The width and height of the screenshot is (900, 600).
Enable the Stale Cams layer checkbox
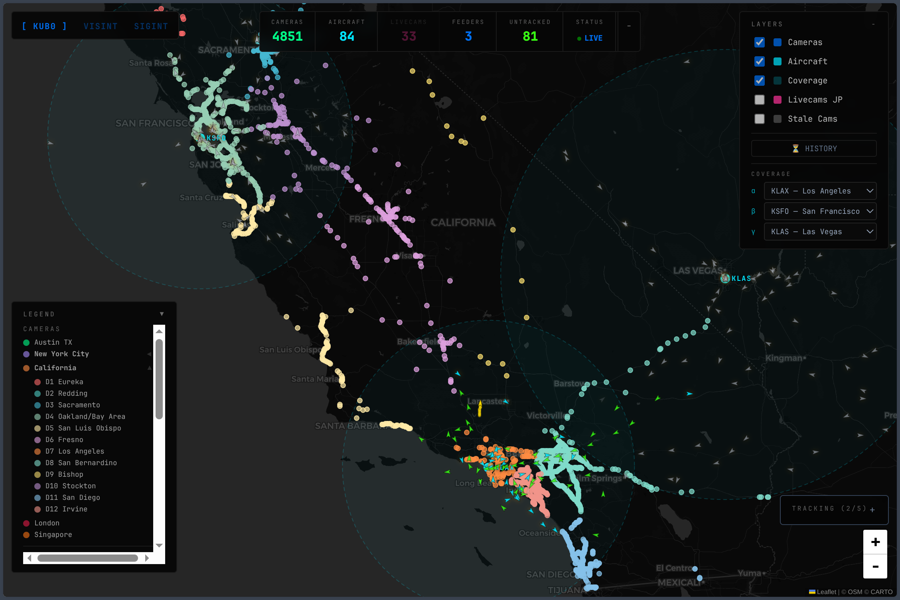(x=760, y=119)
